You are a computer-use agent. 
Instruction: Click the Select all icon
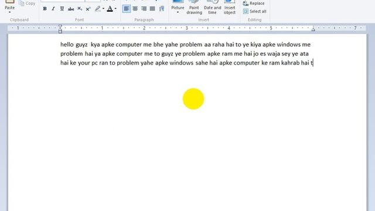[x=246, y=11]
